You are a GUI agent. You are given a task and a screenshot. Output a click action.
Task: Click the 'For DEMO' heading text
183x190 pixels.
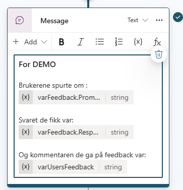pyautogui.click(x=37, y=65)
